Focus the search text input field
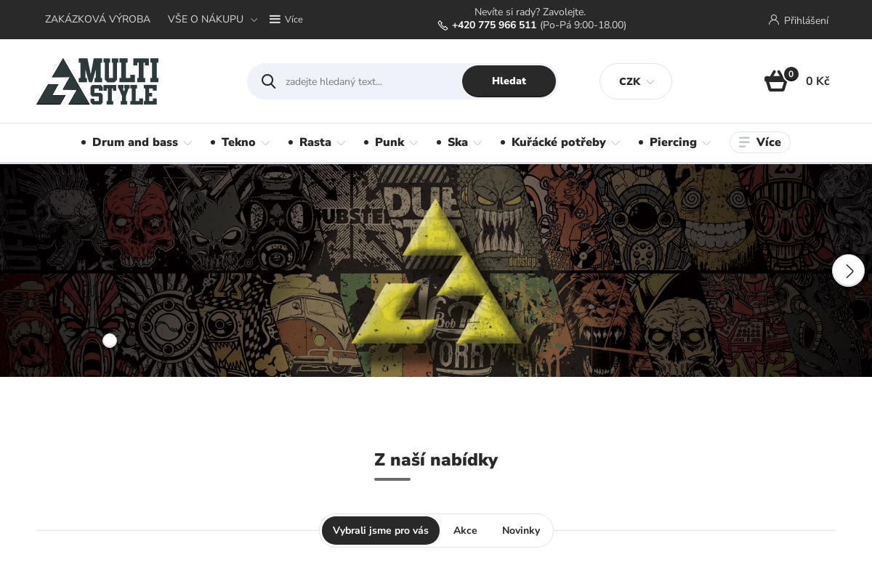The height and width of the screenshot is (581, 872). click(x=371, y=81)
